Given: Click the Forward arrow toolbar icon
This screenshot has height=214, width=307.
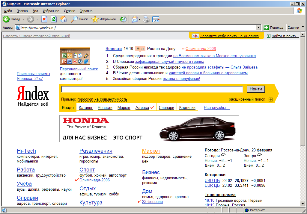Looking at the screenshot, I should click(x=30, y=19).
